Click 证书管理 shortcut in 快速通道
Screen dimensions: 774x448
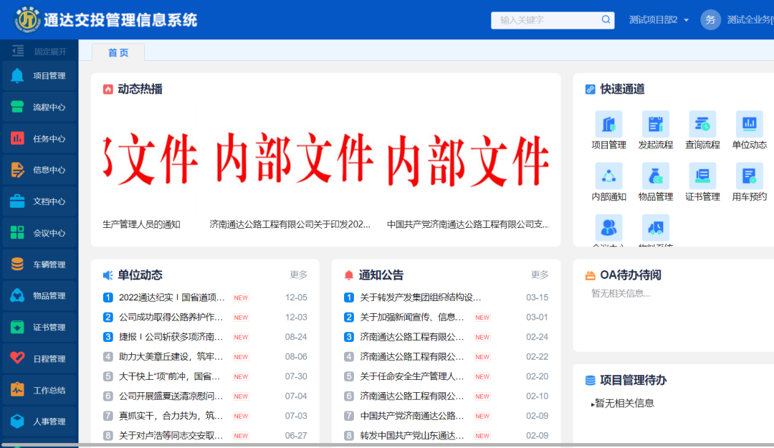(x=702, y=182)
